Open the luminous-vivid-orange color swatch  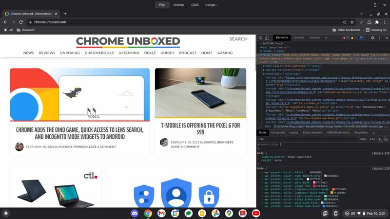pos(333,189)
